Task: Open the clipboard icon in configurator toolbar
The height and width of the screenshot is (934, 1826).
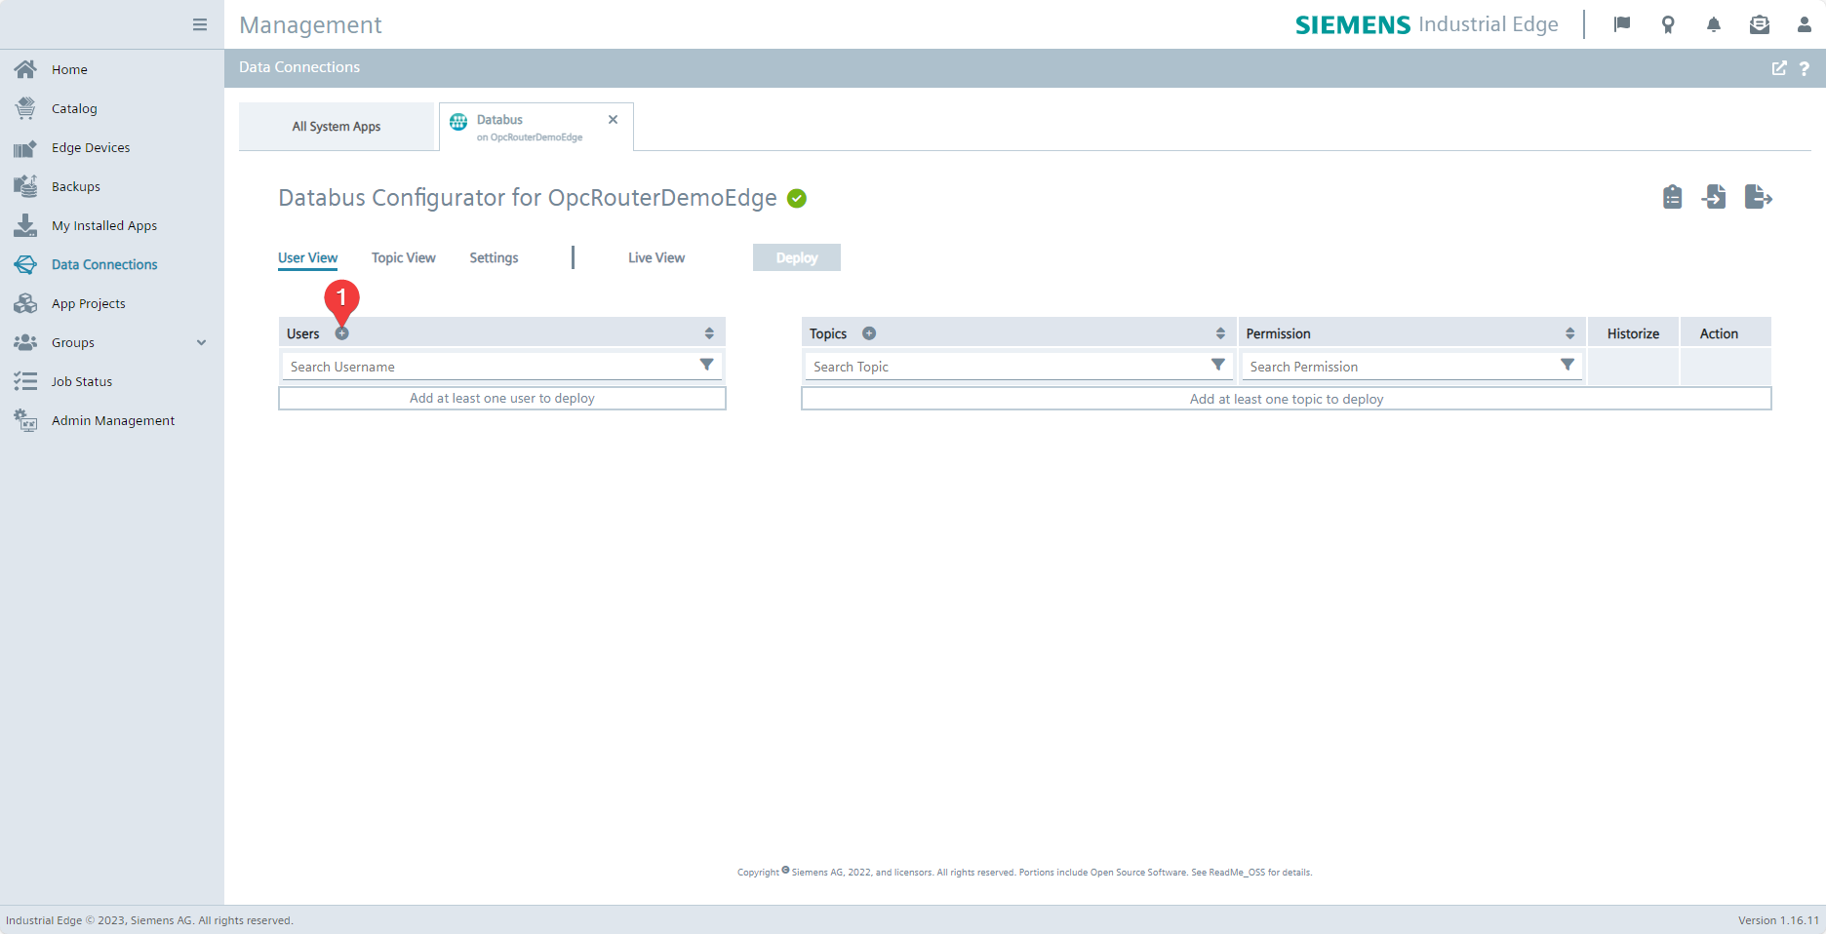Action: (1672, 198)
